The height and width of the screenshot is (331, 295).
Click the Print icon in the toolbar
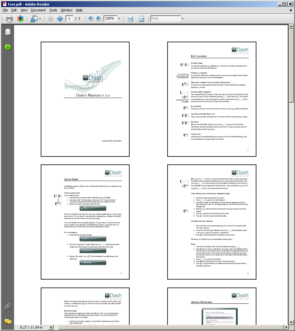coord(9,19)
